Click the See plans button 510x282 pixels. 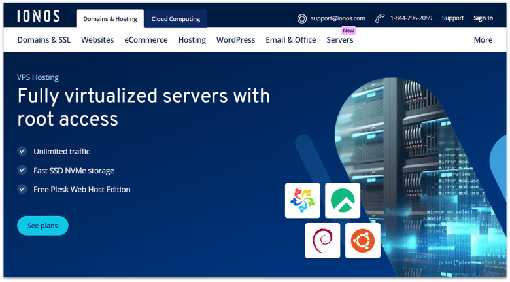[x=42, y=225]
